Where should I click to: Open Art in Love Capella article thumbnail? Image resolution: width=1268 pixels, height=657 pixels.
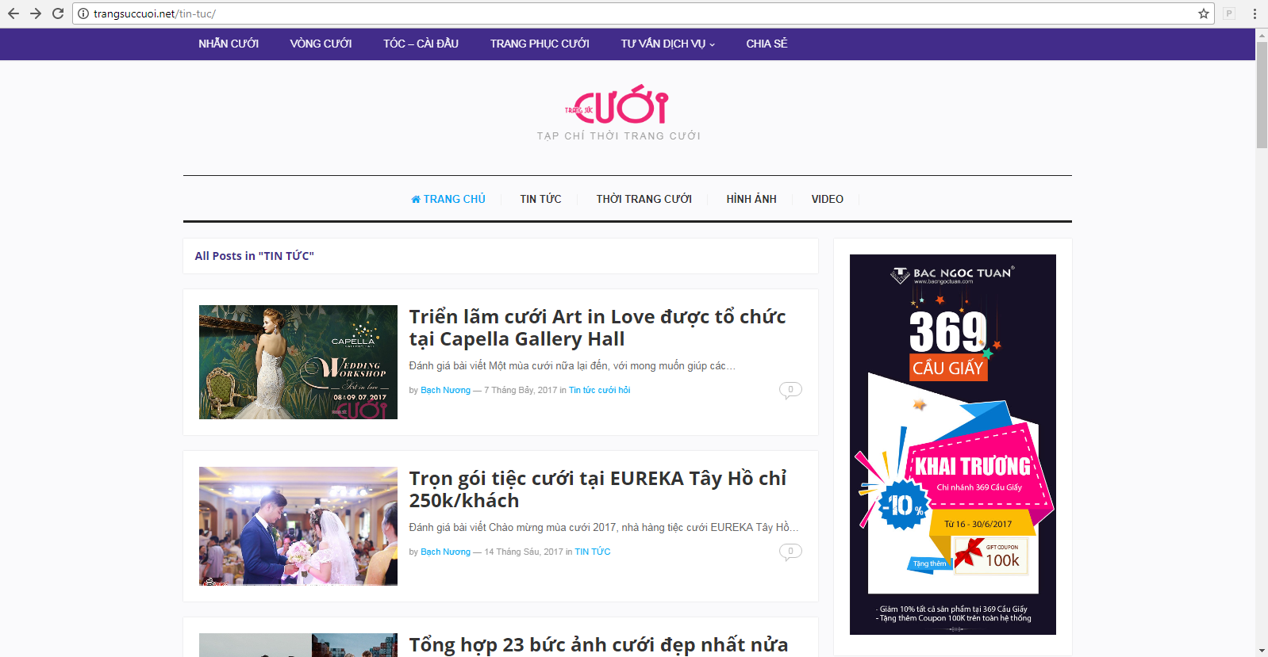298,362
